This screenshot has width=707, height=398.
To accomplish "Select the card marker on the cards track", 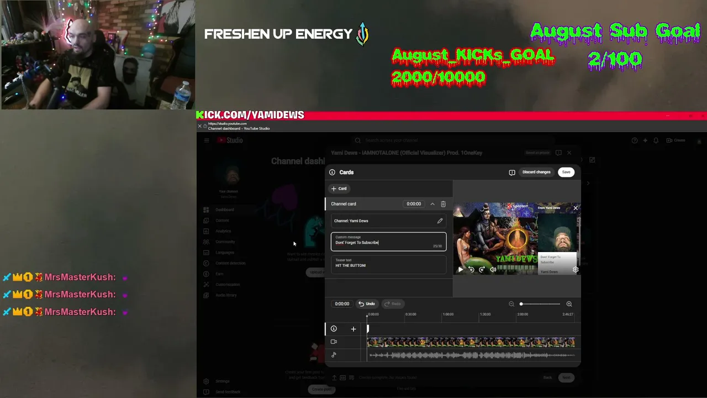I will tap(368, 329).
